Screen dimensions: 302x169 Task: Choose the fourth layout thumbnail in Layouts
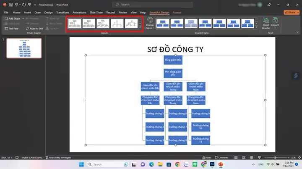point(117,23)
